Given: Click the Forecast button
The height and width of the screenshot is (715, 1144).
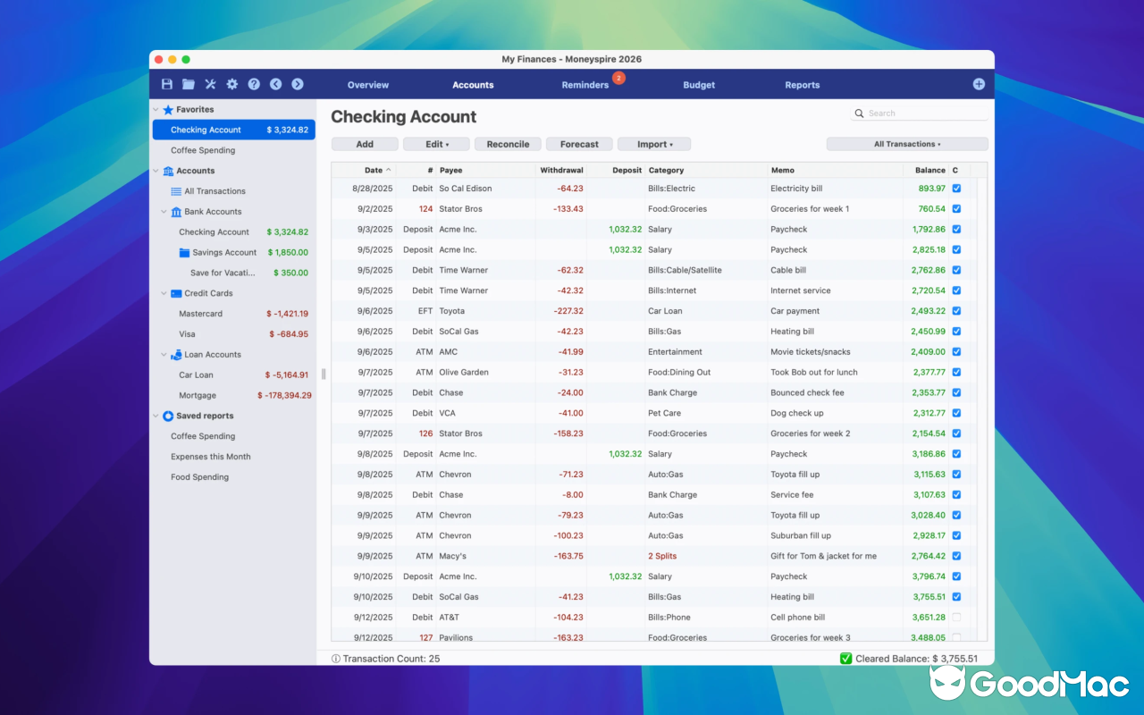Looking at the screenshot, I should (579, 143).
